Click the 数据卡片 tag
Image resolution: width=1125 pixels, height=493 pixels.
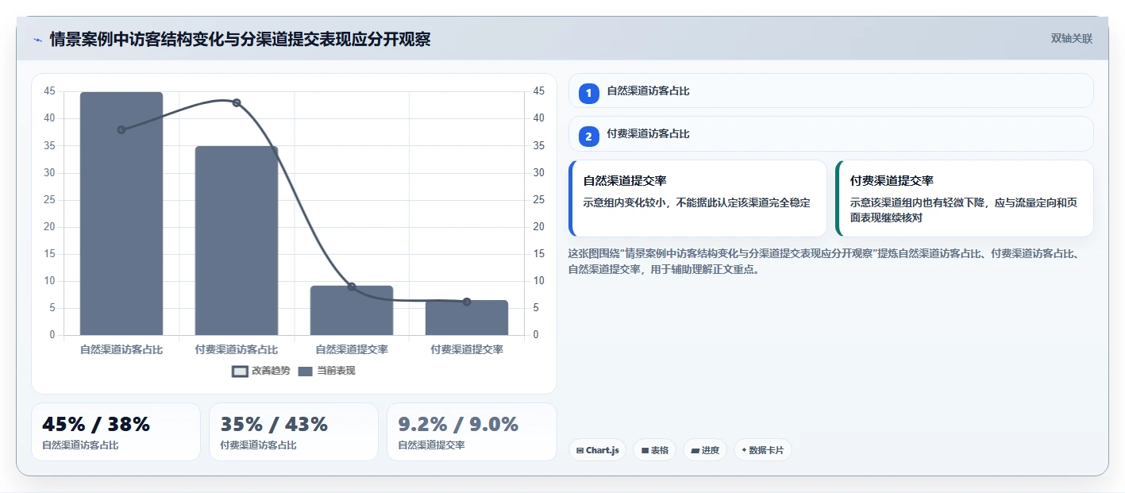[762, 450]
